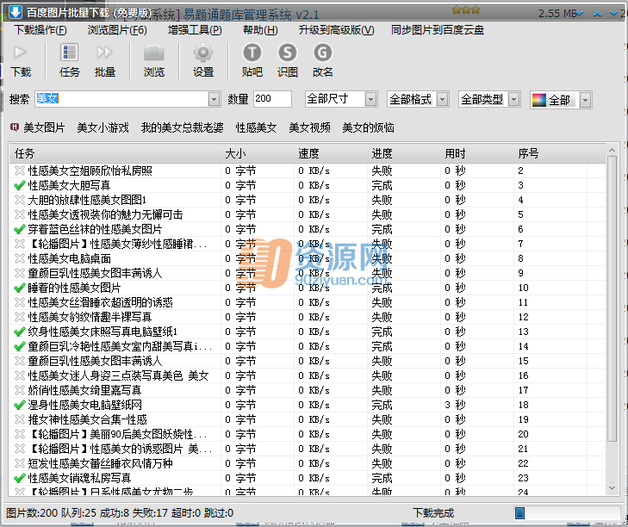The image size is (628, 527).
Task: Select row 性感美女透视装你的魅力无懈可击
Action: click(x=308, y=214)
